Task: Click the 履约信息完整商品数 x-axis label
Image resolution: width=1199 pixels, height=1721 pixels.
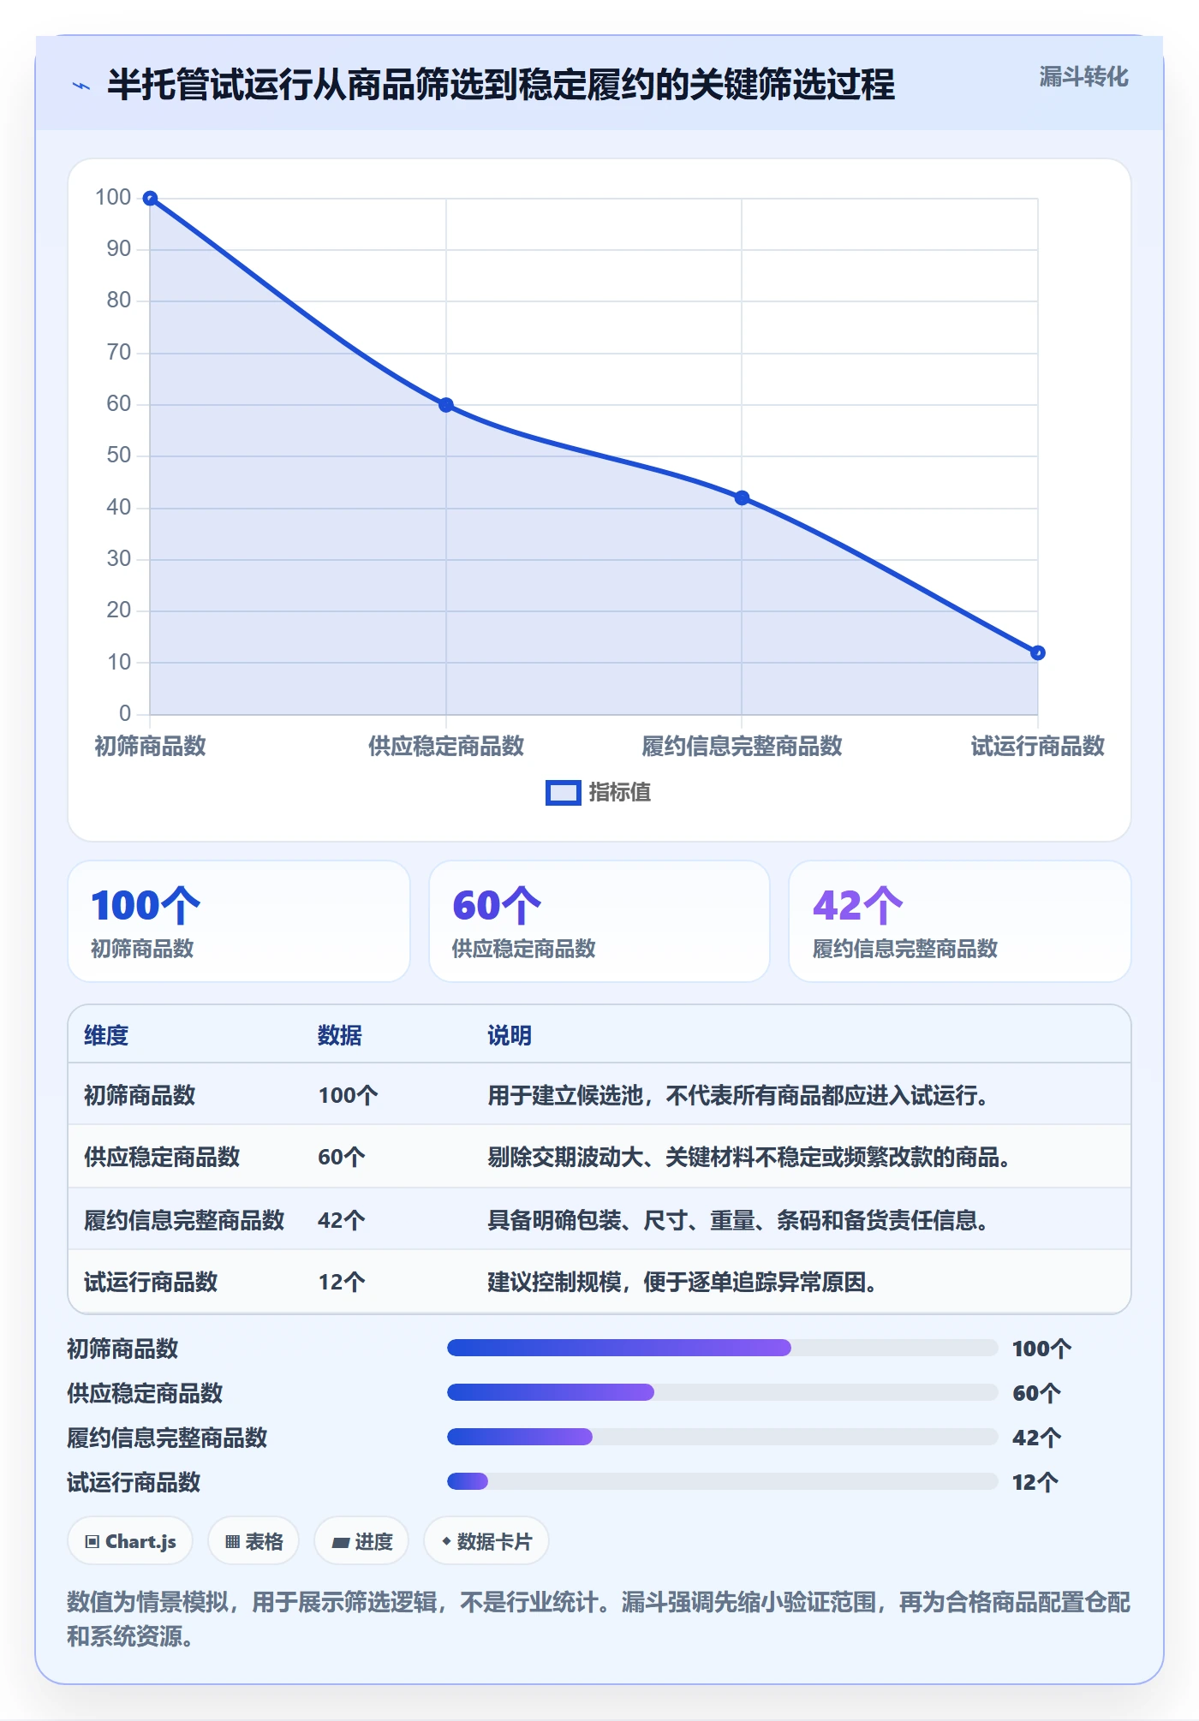Action: pos(742,747)
